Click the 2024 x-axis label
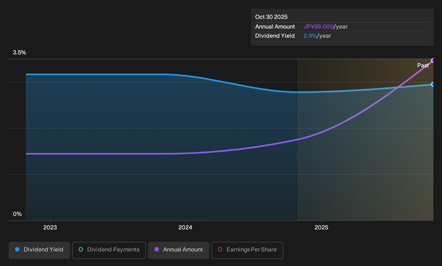442x266 pixels. [x=185, y=227]
